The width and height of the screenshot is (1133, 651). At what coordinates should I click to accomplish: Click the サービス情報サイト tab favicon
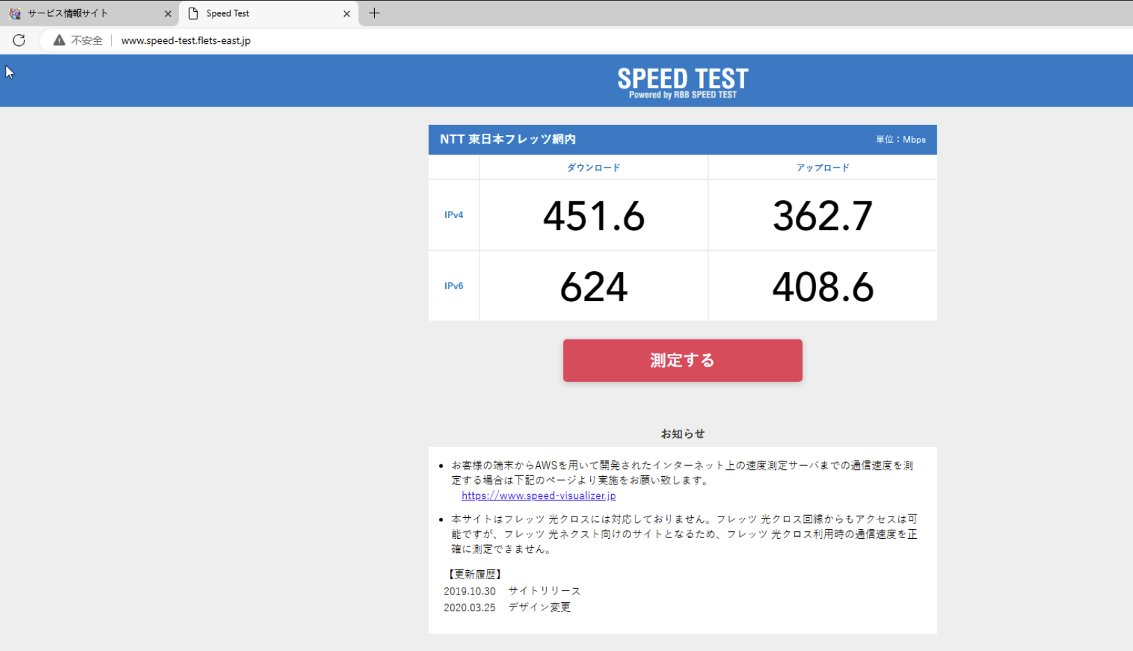pyautogui.click(x=15, y=13)
